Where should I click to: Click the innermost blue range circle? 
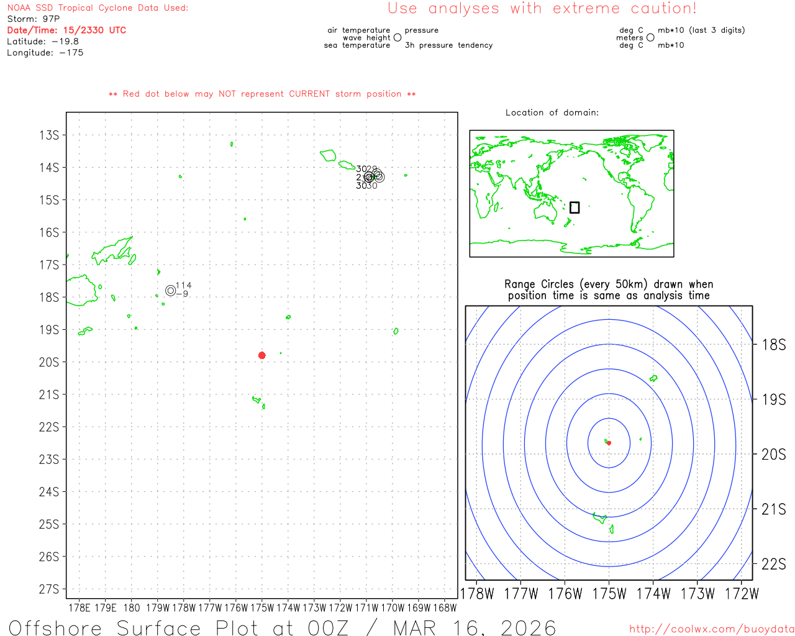click(609, 443)
